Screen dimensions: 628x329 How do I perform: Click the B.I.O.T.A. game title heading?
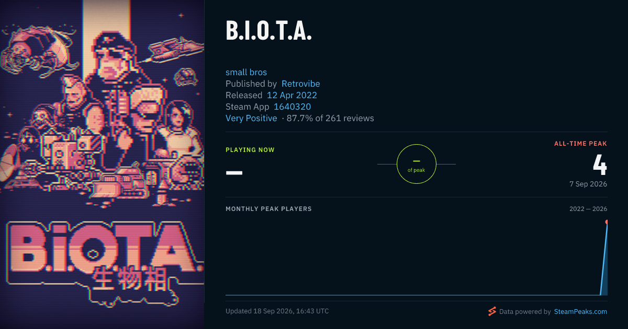(269, 31)
